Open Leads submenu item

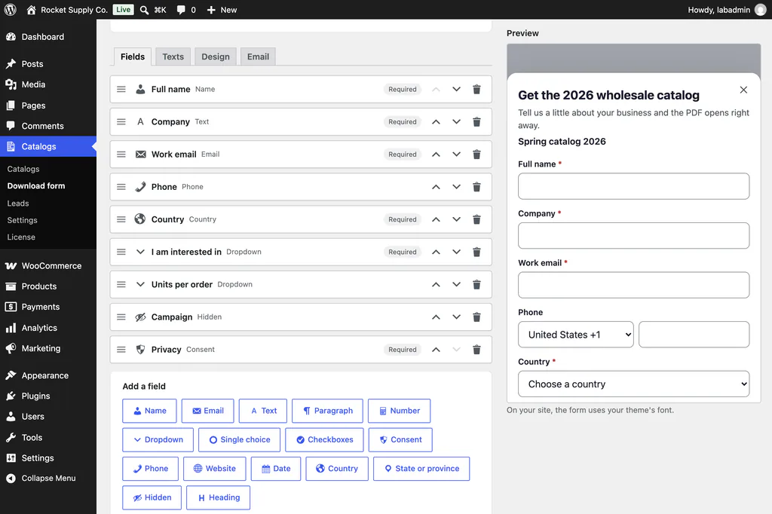click(x=18, y=203)
